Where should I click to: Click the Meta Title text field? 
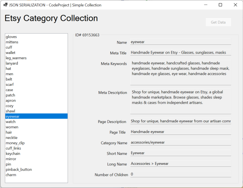pos(181,52)
